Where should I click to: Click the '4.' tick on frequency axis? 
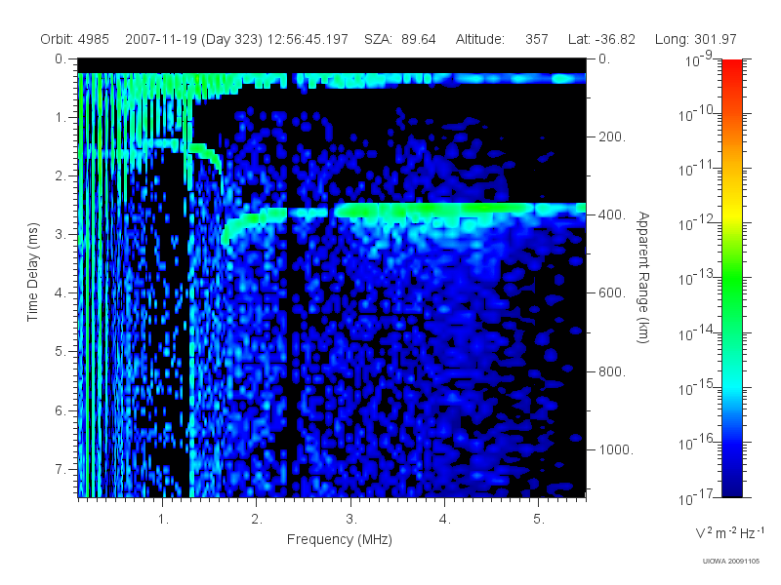pyautogui.click(x=445, y=520)
